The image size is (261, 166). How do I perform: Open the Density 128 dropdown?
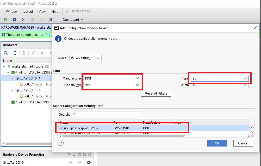click(x=112, y=85)
